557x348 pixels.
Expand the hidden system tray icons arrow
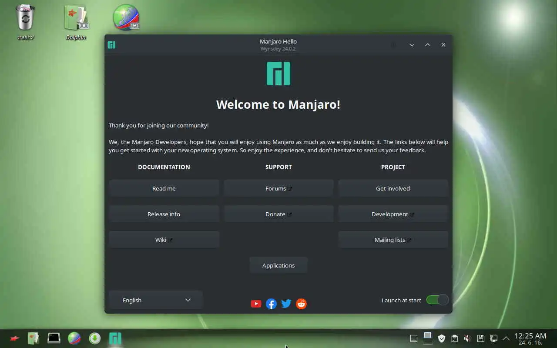[x=506, y=338]
